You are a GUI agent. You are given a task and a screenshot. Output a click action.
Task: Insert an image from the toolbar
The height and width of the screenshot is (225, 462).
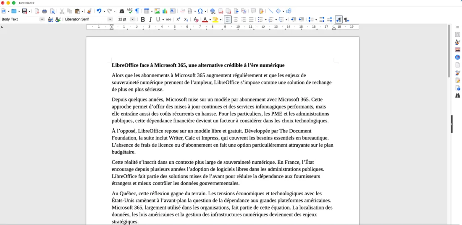tap(157, 11)
